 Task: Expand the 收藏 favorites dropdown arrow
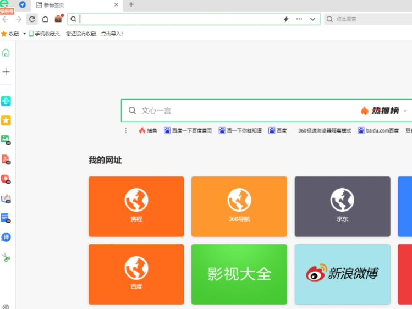(24, 34)
